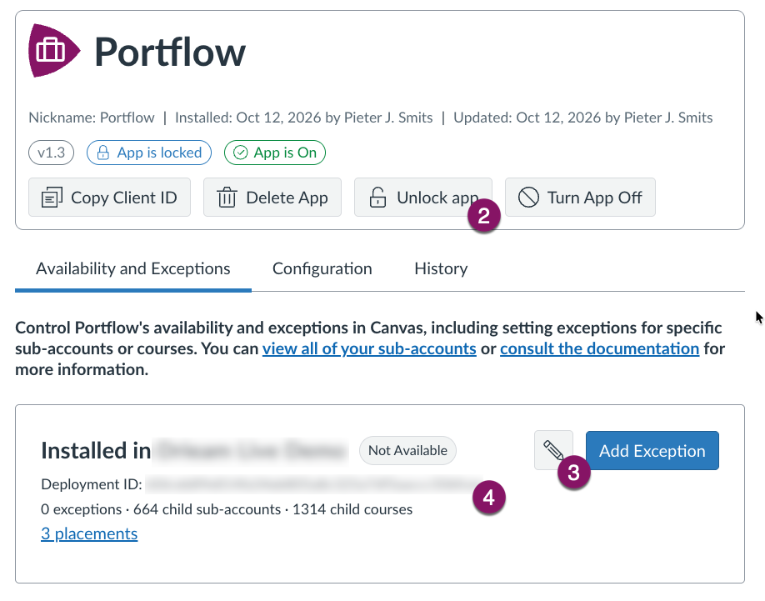The image size is (765, 601).
Task: Click the 1314 child courses text
Action: tap(352, 509)
